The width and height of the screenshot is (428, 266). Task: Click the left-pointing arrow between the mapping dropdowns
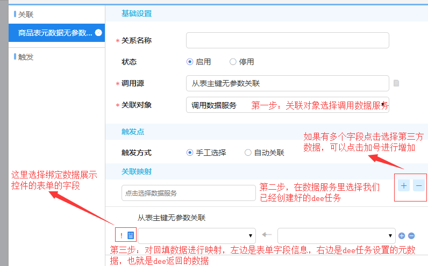[267, 234]
